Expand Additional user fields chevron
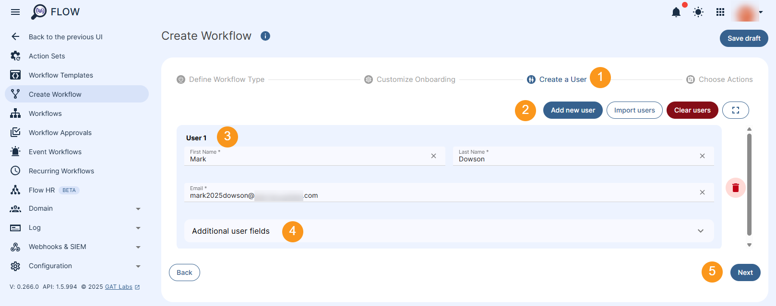This screenshot has width=776, height=306. (701, 231)
